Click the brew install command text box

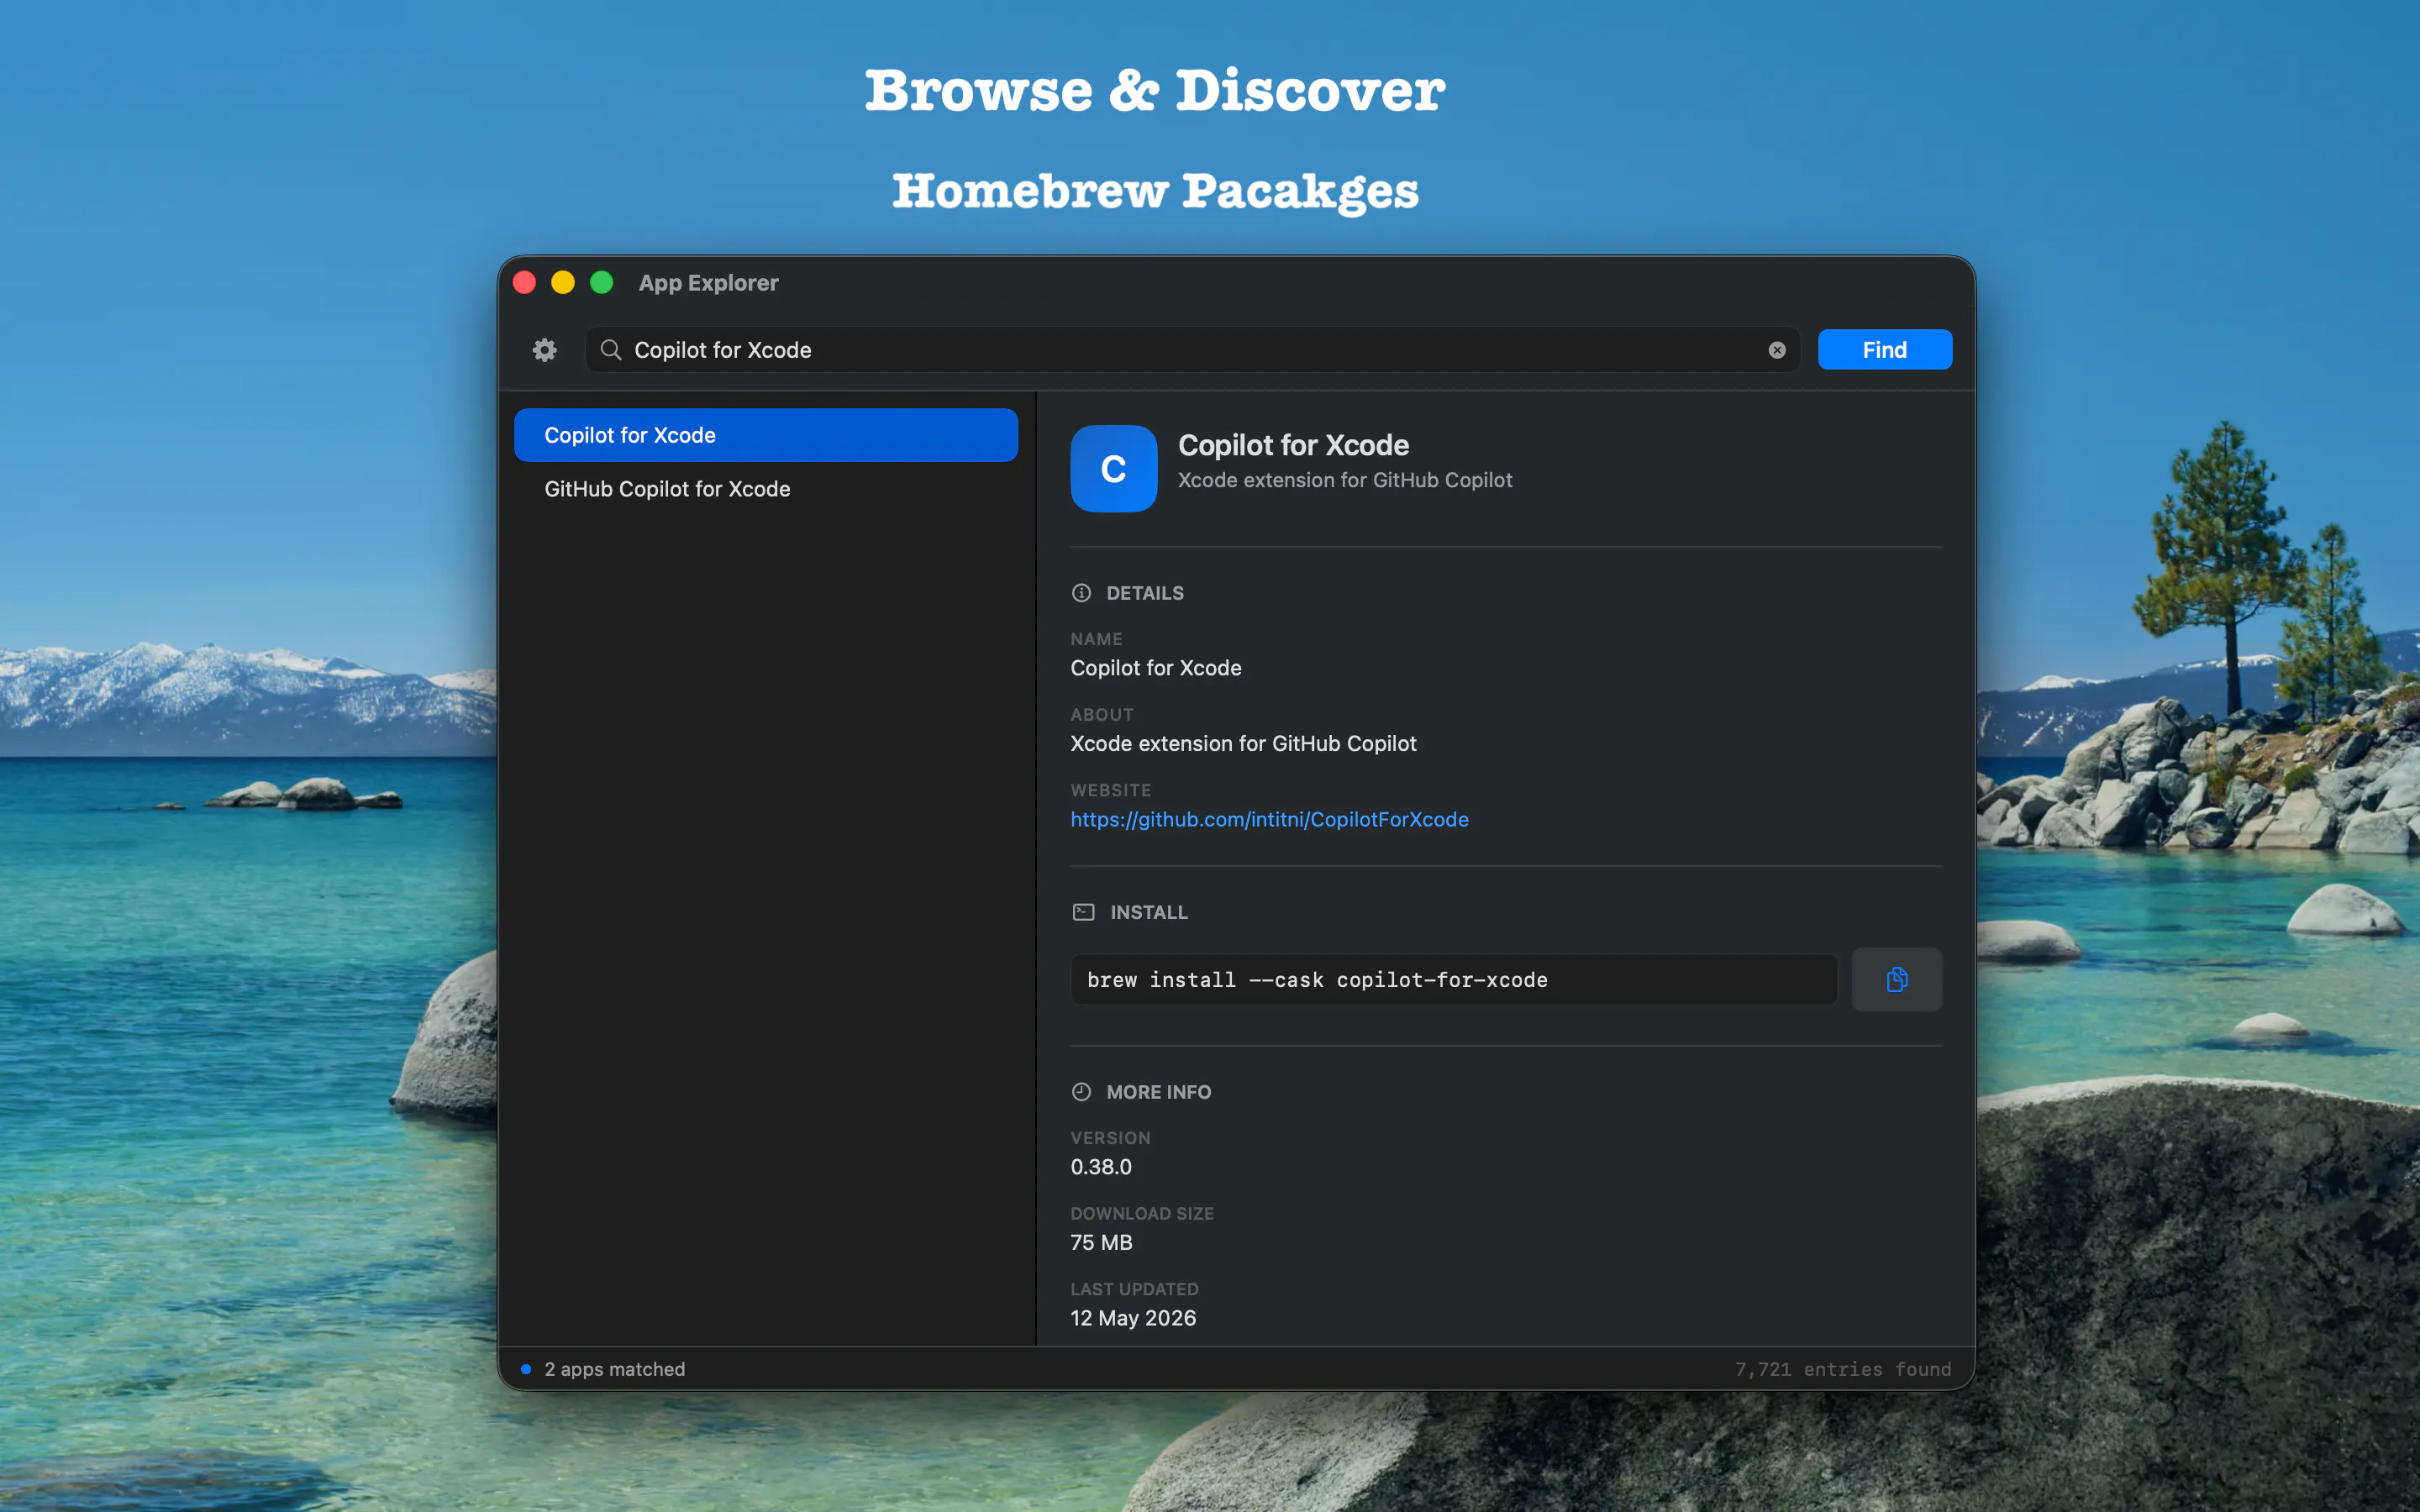point(1453,980)
